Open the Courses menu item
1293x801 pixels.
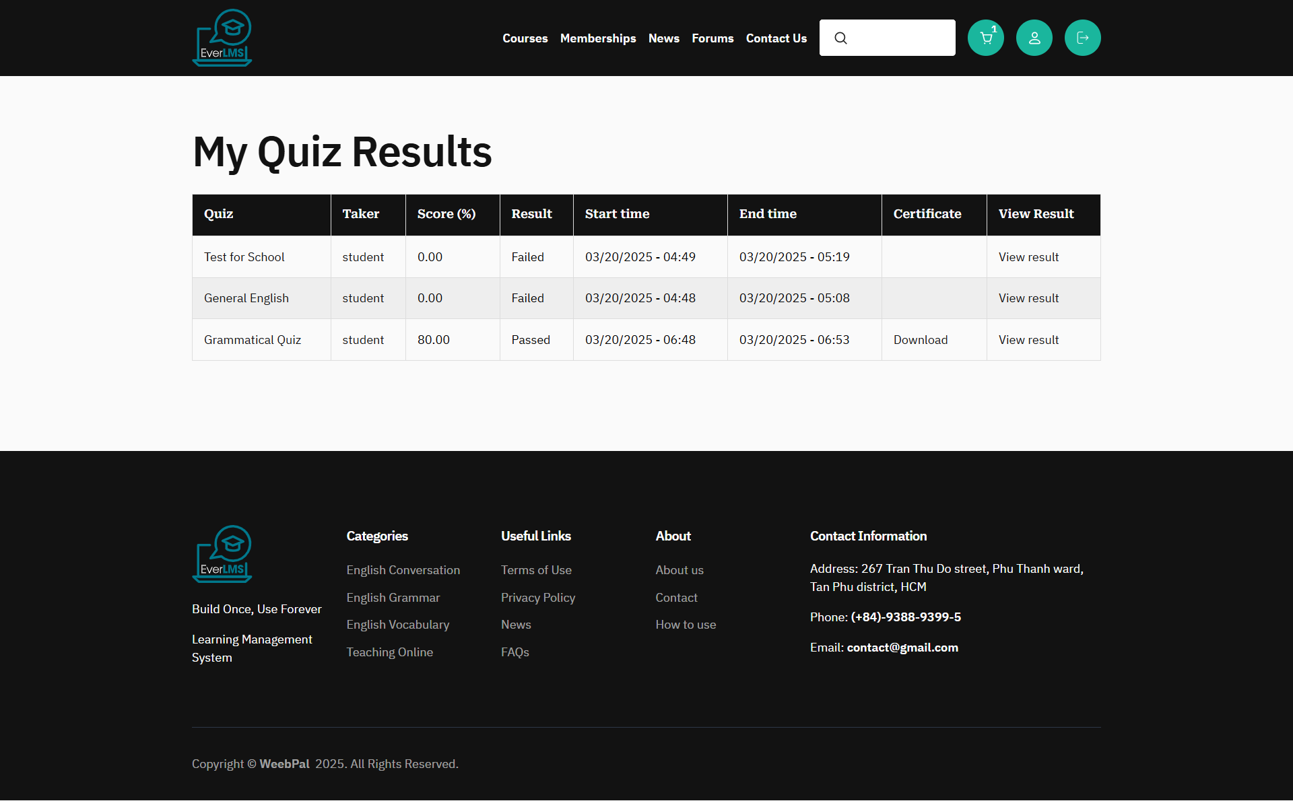525,38
